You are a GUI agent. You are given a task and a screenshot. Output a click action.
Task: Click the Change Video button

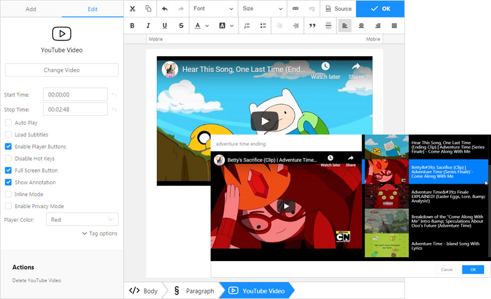62,70
